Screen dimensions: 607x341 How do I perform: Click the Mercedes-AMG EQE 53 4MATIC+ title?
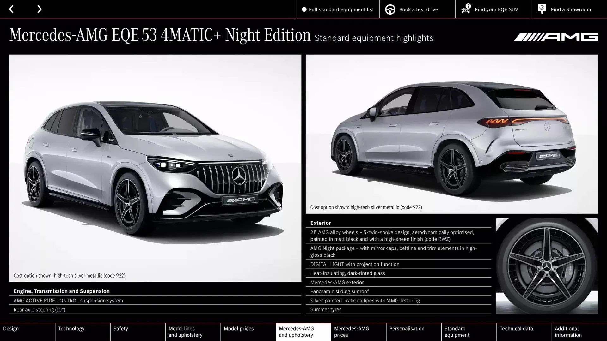coord(160,35)
